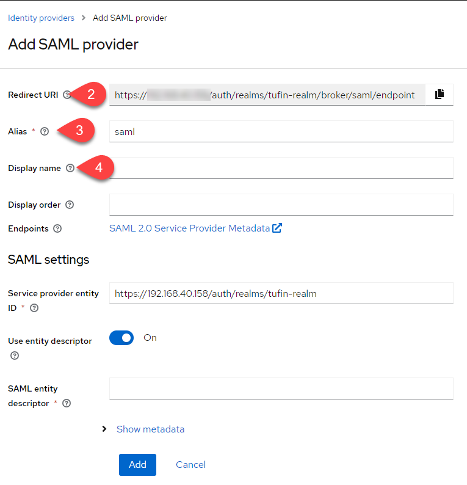Go back to Identity providers breadcrumb
Image resolution: width=467 pixels, height=485 pixels.
point(41,18)
